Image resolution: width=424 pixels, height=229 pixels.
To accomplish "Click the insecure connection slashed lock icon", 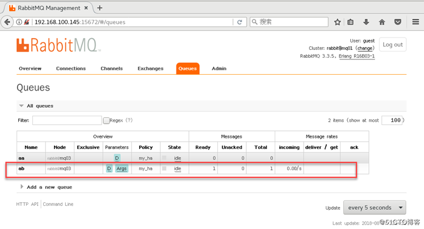I will tap(27, 22).
